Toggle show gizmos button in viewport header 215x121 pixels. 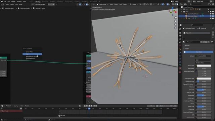(163, 4)
